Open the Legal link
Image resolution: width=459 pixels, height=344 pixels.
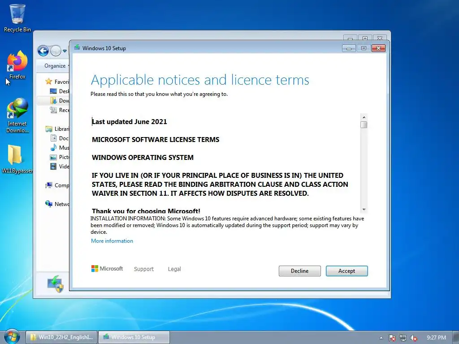click(174, 269)
